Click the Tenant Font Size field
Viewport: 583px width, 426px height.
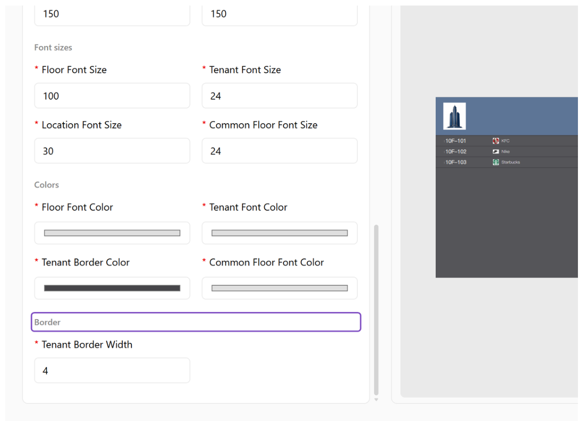[x=279, y=96]
